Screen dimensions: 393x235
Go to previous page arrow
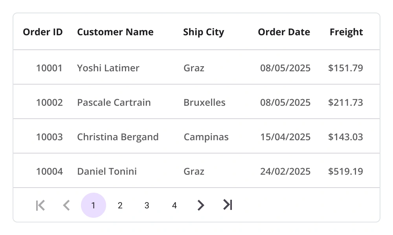tap(66, 205)
